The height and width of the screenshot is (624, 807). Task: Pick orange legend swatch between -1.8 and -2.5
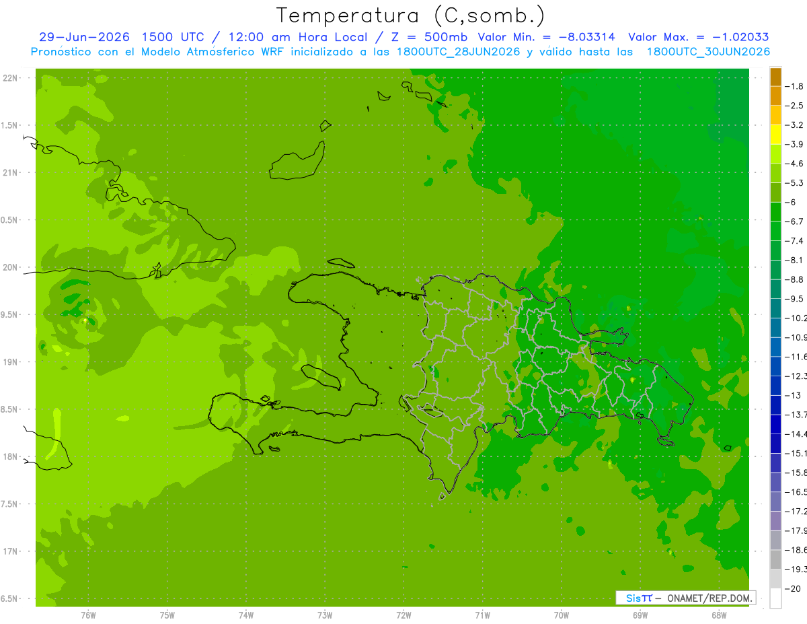pyautogui.click(x=775, y=96)
